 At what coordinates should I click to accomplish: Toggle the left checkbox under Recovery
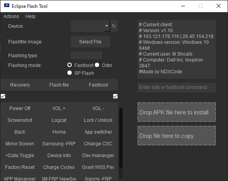3,96
